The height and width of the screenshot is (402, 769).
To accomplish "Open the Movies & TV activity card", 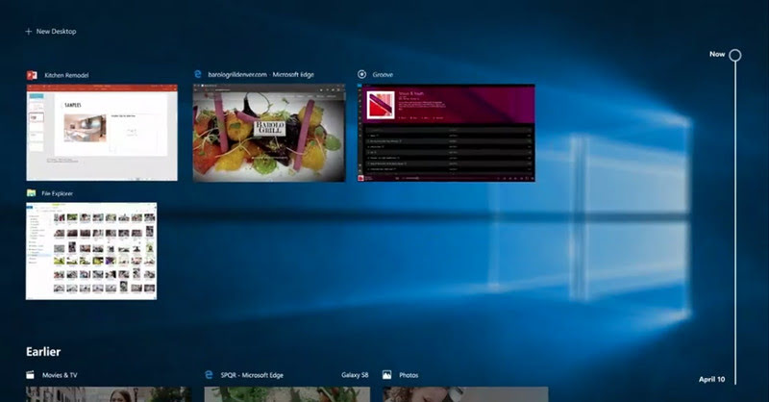I will click(108, 393).
